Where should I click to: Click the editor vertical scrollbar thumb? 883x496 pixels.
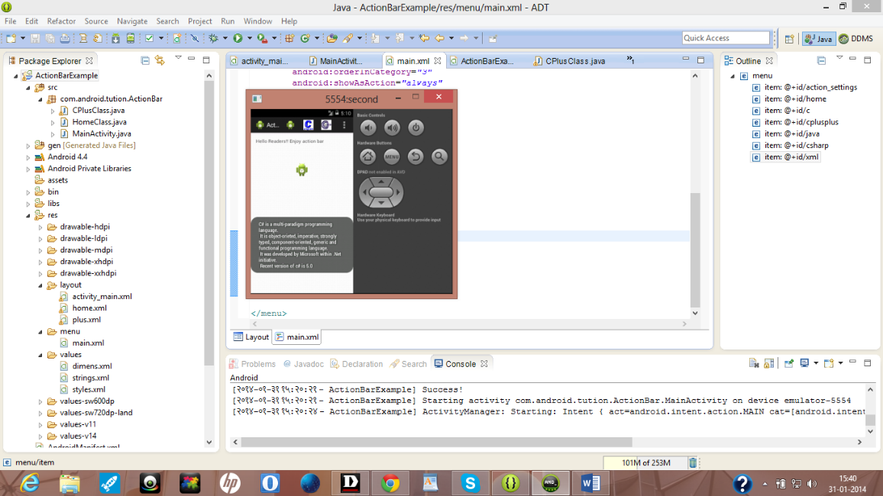pyautogui.click(x=695, y=250)
